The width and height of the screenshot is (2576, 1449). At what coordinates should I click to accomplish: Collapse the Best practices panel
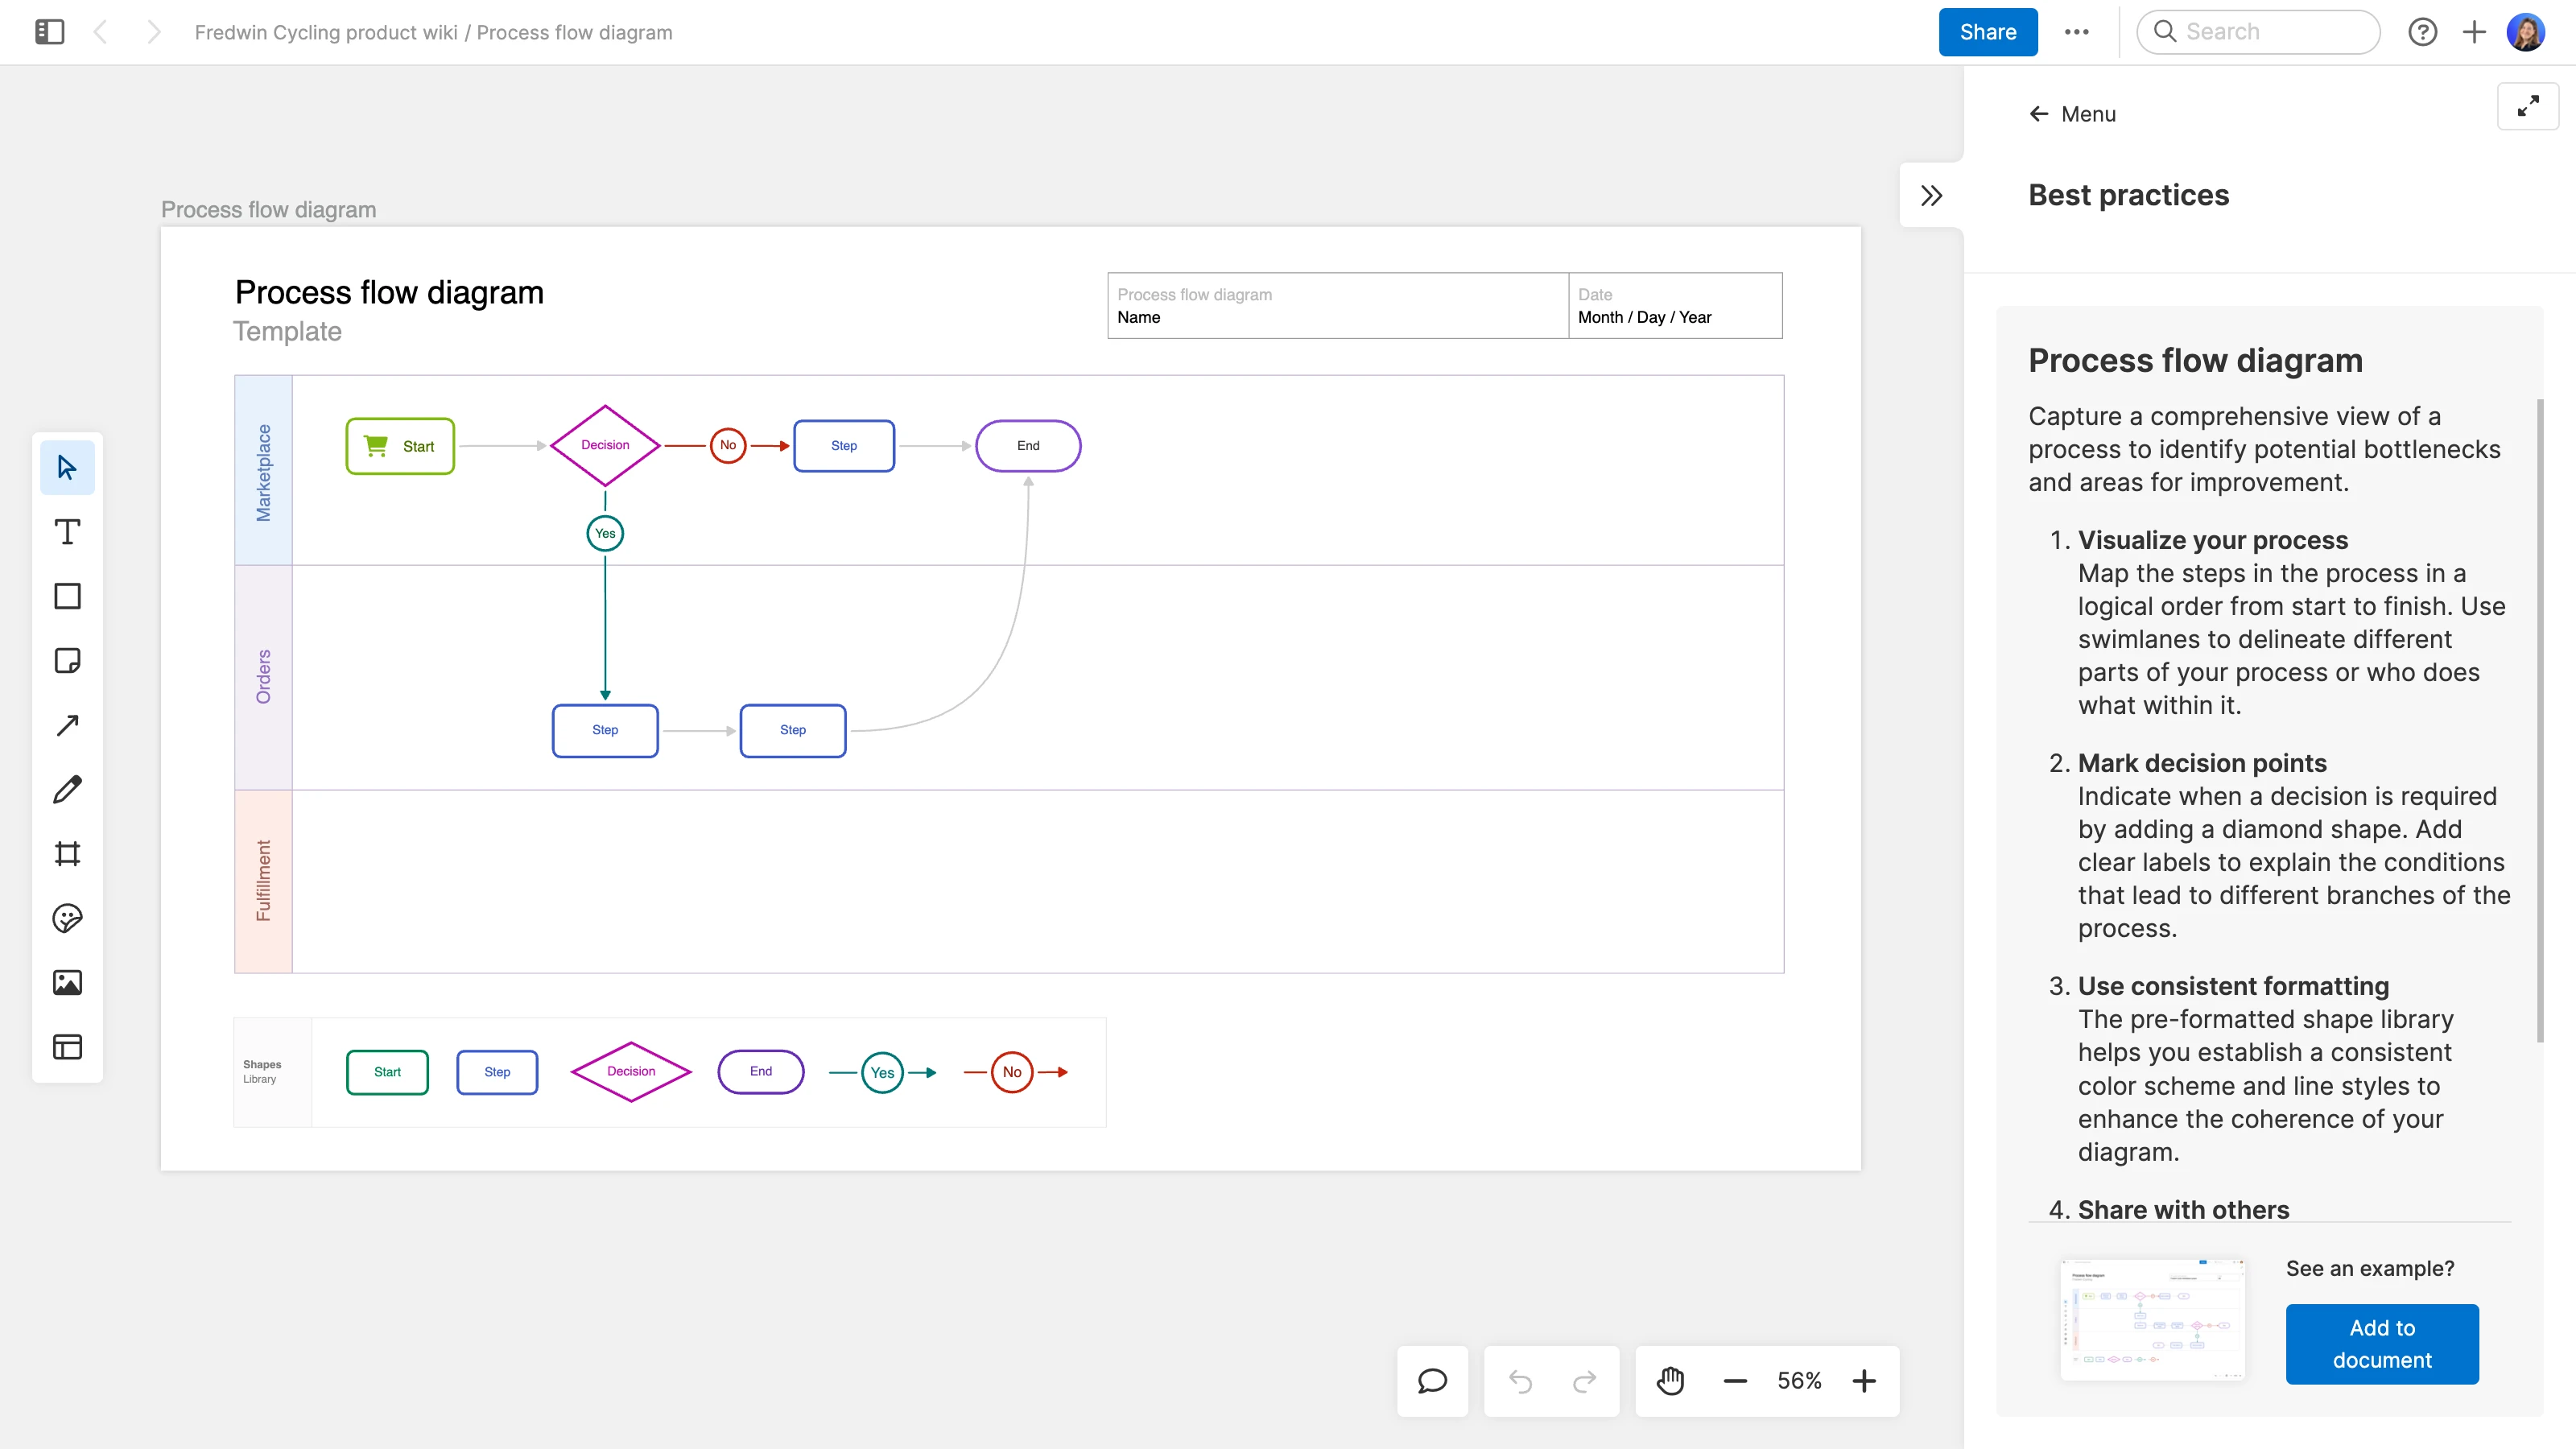[1931, 195]
